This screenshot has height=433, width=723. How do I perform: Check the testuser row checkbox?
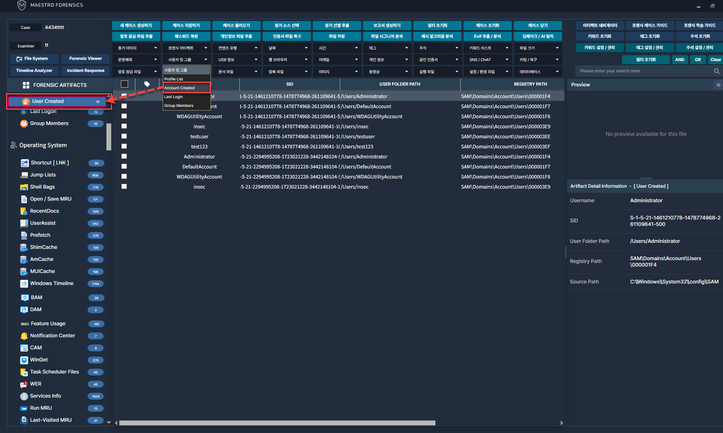pyautogui.click(x=124, y=136)
